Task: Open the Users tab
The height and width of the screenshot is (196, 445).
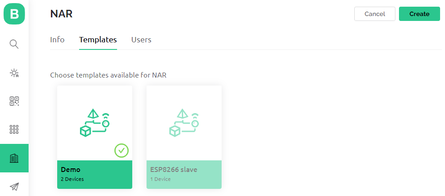Action: [141, 40]
